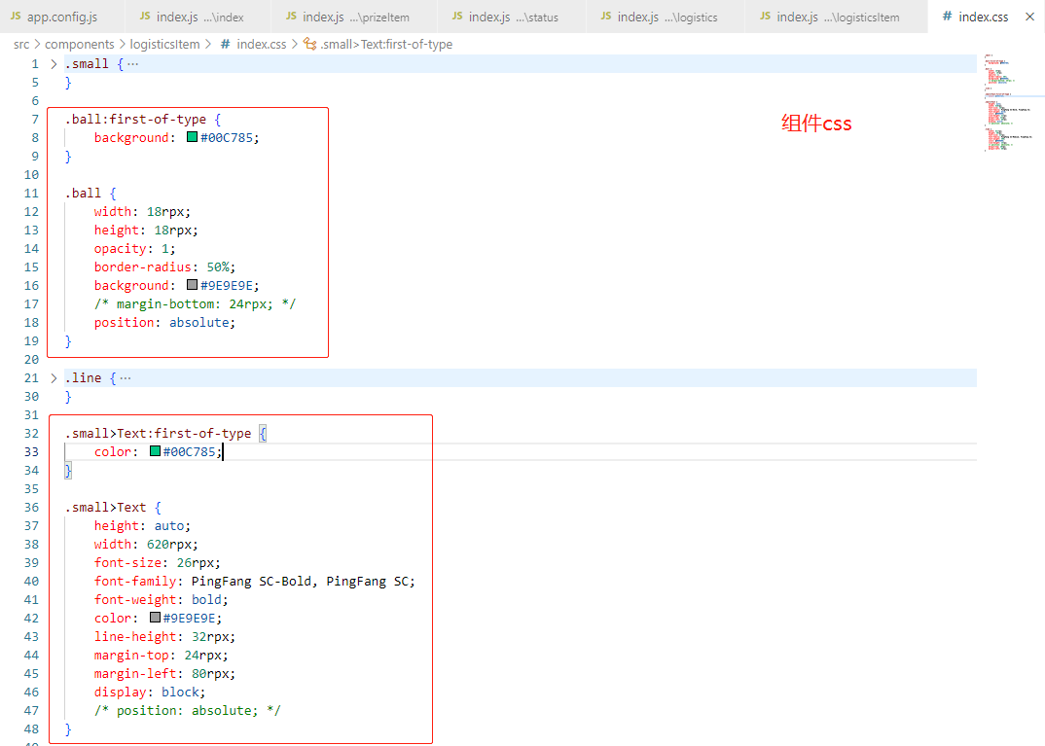Open the index.js ...\prizeItem tab
Screen dimensions: 1045x746
[x=354, y=17]
